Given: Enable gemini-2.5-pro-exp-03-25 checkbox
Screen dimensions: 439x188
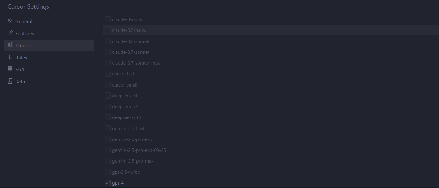Looking at the screenshot, I should coord(107,150).
